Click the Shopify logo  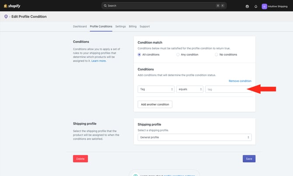click(x=12, y=6)
